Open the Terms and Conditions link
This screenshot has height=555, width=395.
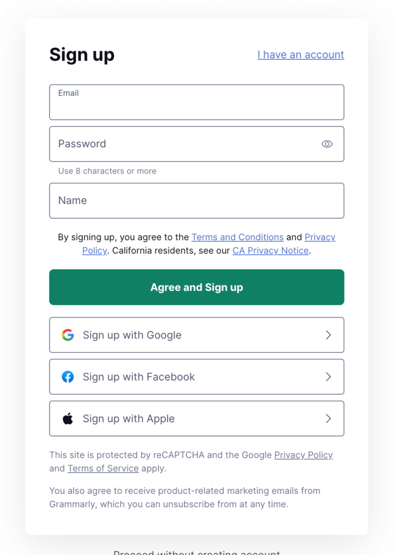pos(237,237)
